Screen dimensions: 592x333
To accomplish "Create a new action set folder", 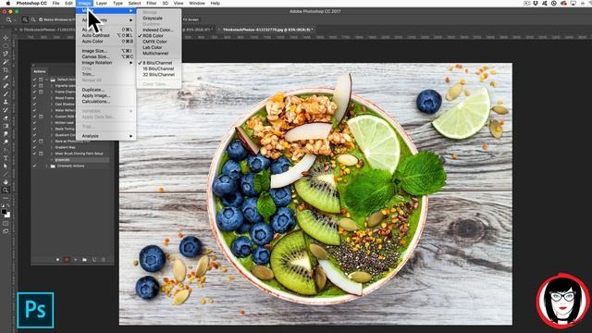I will tap(84, 260).
